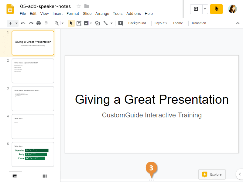
Task: Open the Arrange menu
Action: point(102,14)
